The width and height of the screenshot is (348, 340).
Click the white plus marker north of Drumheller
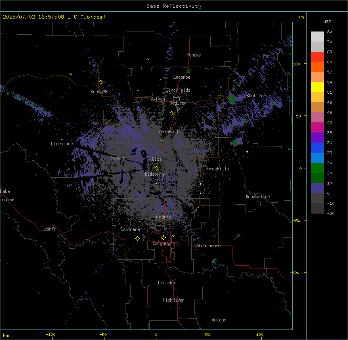click(247, 151)
